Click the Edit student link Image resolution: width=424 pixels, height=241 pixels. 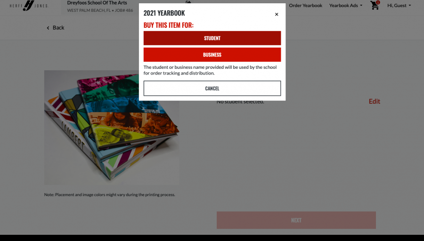(374, 101)
